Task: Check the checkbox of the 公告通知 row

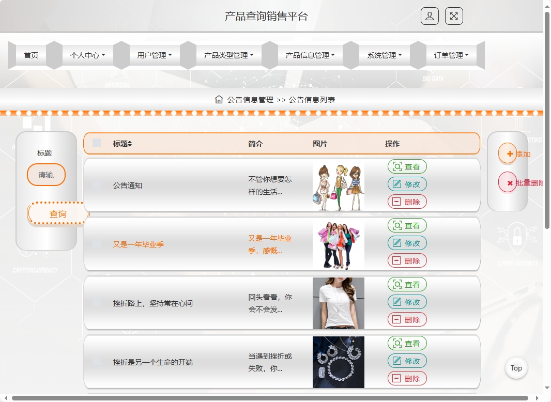Action: pyautogui.click(x=96, y=185)
